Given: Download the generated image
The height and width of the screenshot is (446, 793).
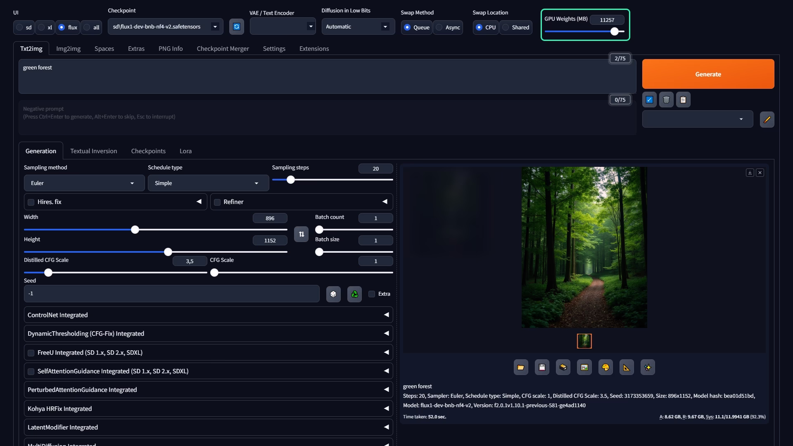Looking at the screenshot, I should [750, 173].
